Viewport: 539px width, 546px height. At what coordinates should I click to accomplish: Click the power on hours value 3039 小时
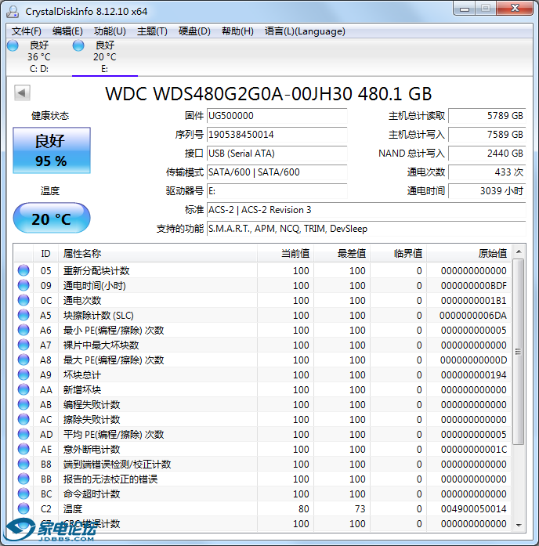tap(487, 191)
